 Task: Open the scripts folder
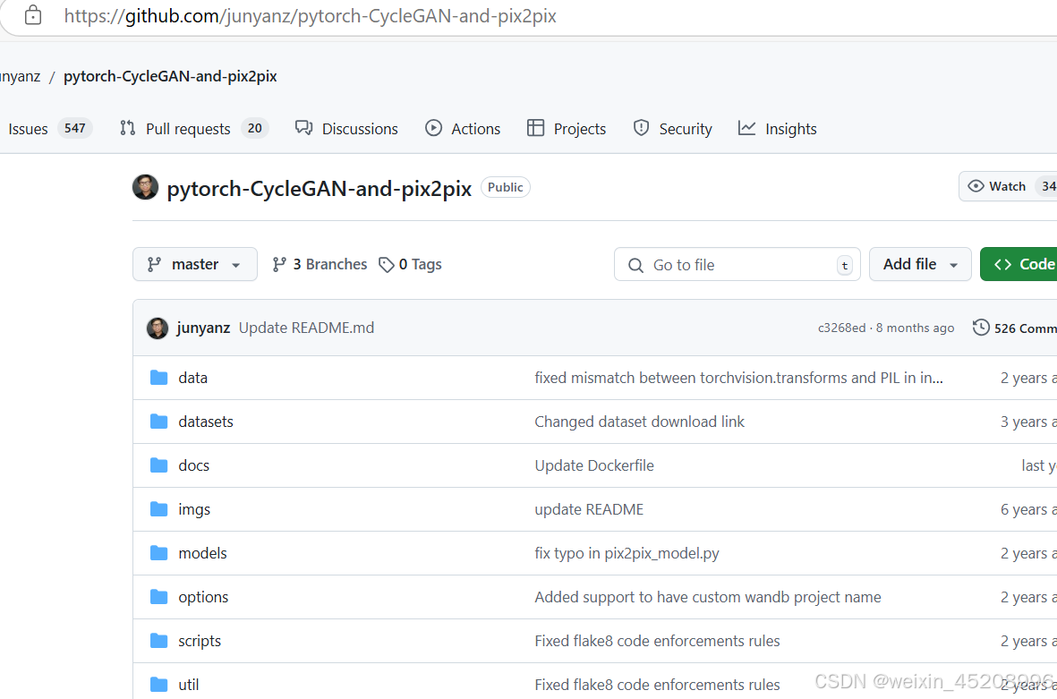pyautogui.click(x=200, y=640)
